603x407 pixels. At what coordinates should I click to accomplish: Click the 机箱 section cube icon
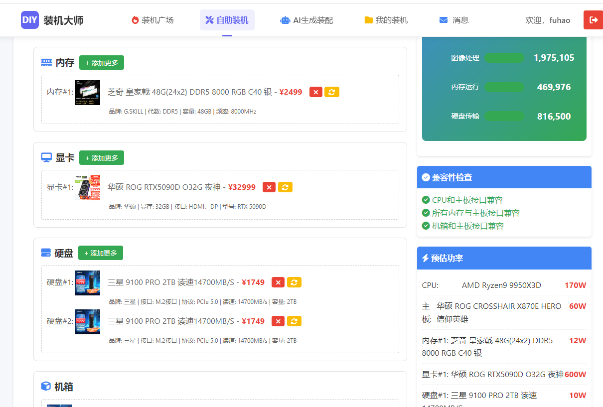click(x=46, y=386)
